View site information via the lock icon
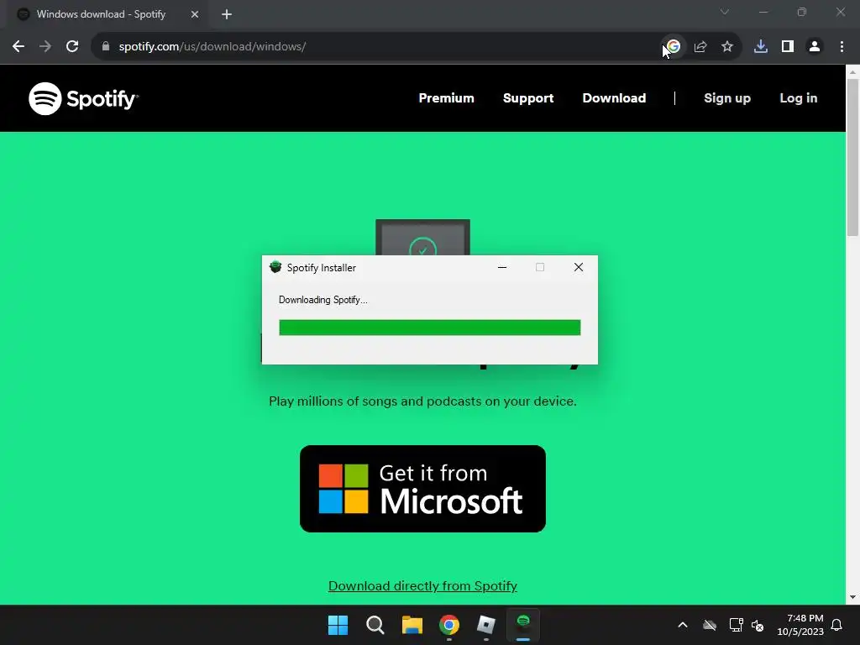This screenshot has width=860, height=645. pyautogui.click(x=106, y=47)
